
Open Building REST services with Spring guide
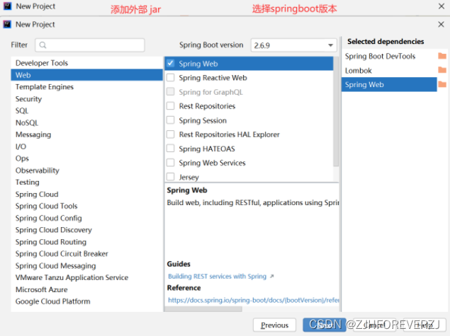tap(218, 277)
